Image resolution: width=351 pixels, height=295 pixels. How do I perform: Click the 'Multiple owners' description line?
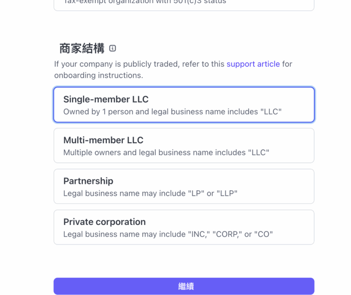[x=166, y=152]
